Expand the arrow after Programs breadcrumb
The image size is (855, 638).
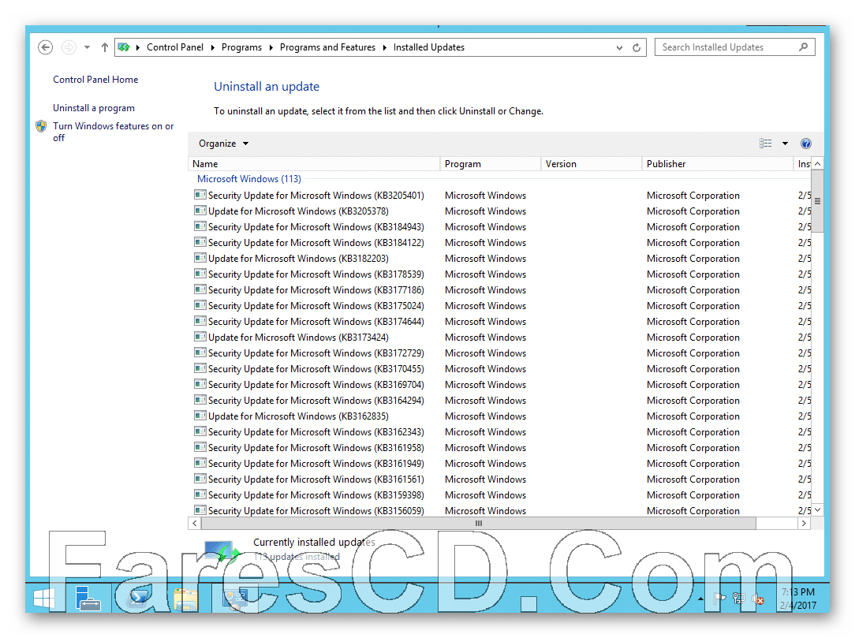click(271, 47)
